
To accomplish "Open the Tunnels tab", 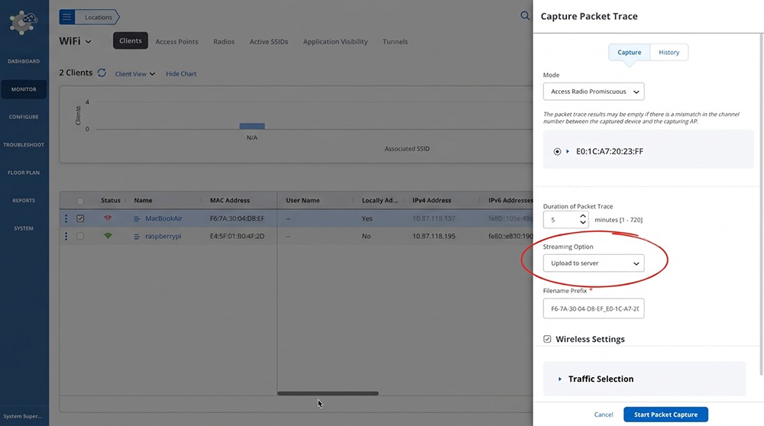I will click(x=395, y=42).
